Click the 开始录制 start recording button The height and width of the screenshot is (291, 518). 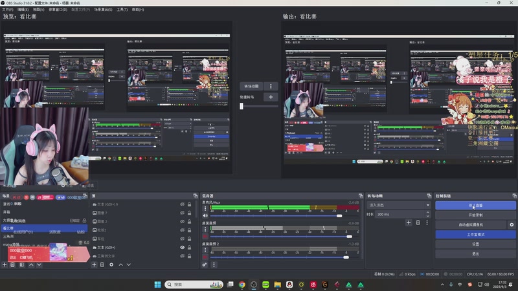pos(475,215)
